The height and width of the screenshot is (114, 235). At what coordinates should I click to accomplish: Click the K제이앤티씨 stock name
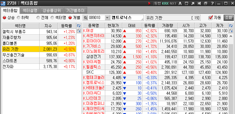coord(94,108)
